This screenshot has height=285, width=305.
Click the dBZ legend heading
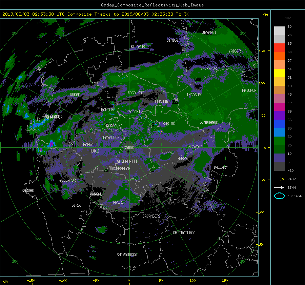[287, 18]
